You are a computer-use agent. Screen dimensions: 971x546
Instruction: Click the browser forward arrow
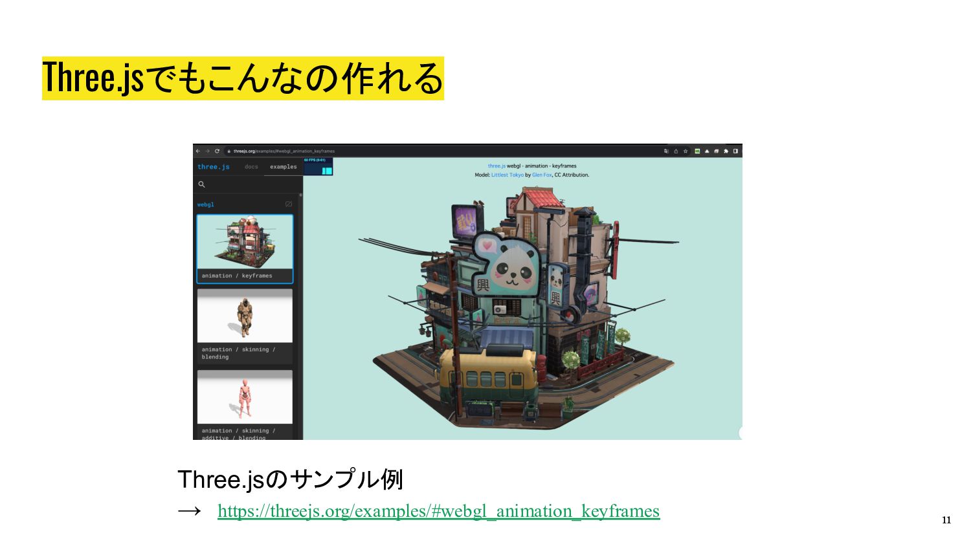coord(207,151)
